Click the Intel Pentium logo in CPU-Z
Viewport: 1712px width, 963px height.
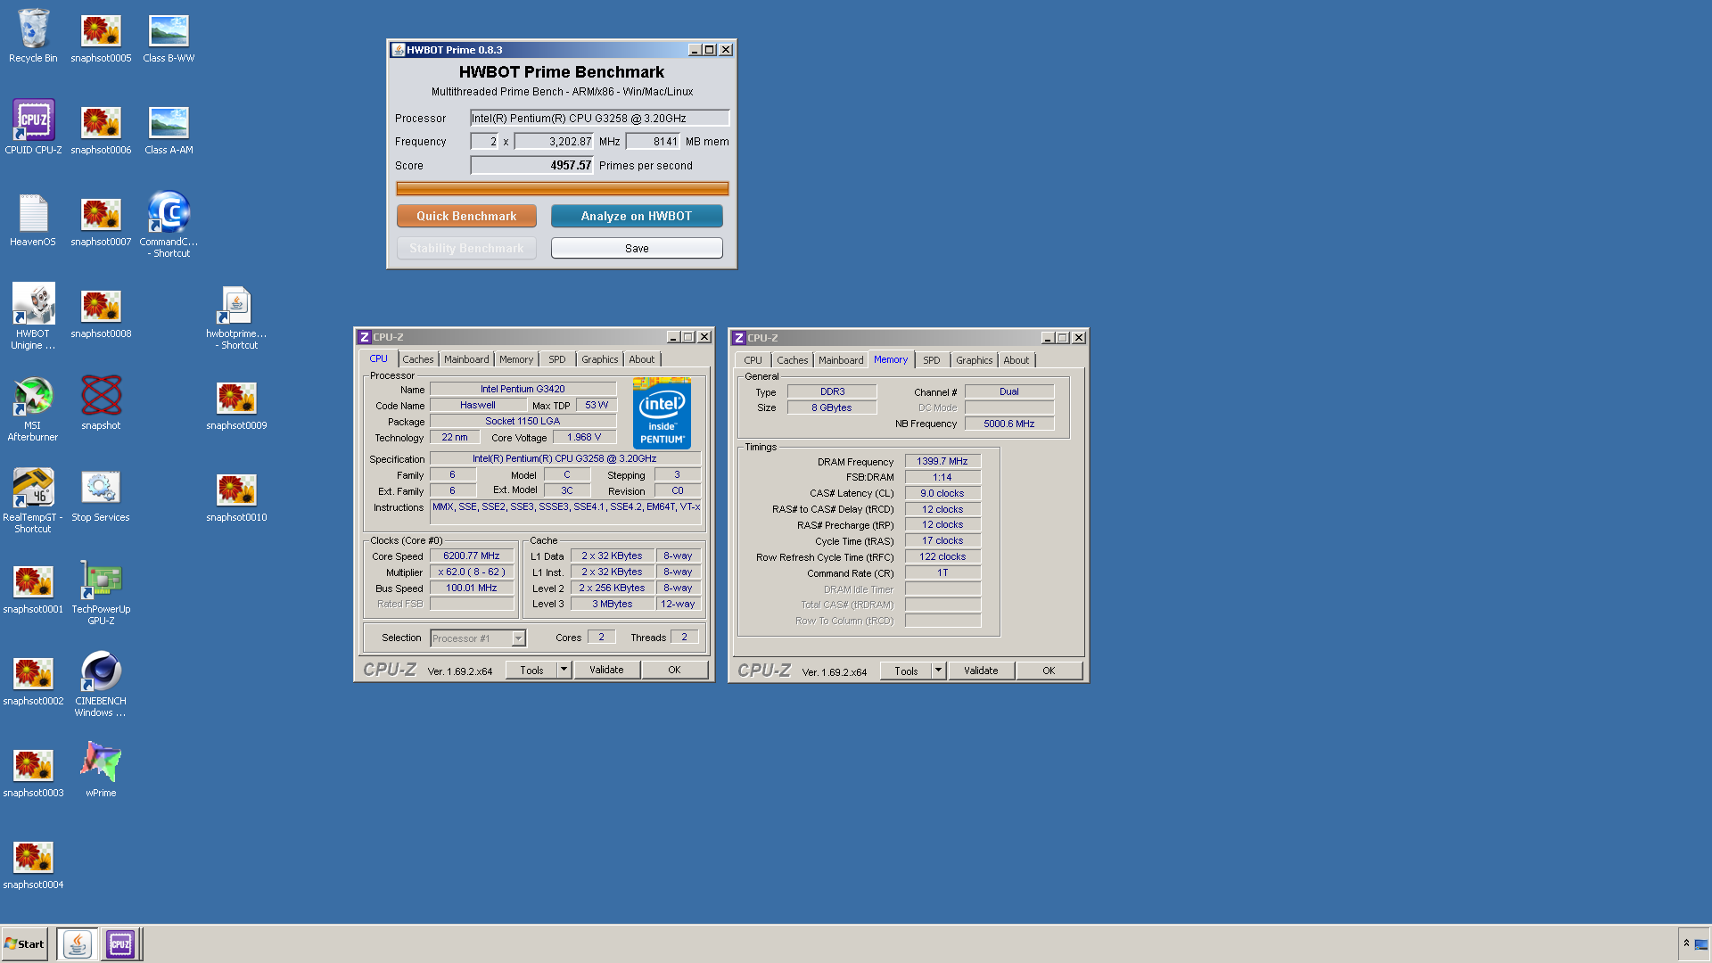pos(662,413)
